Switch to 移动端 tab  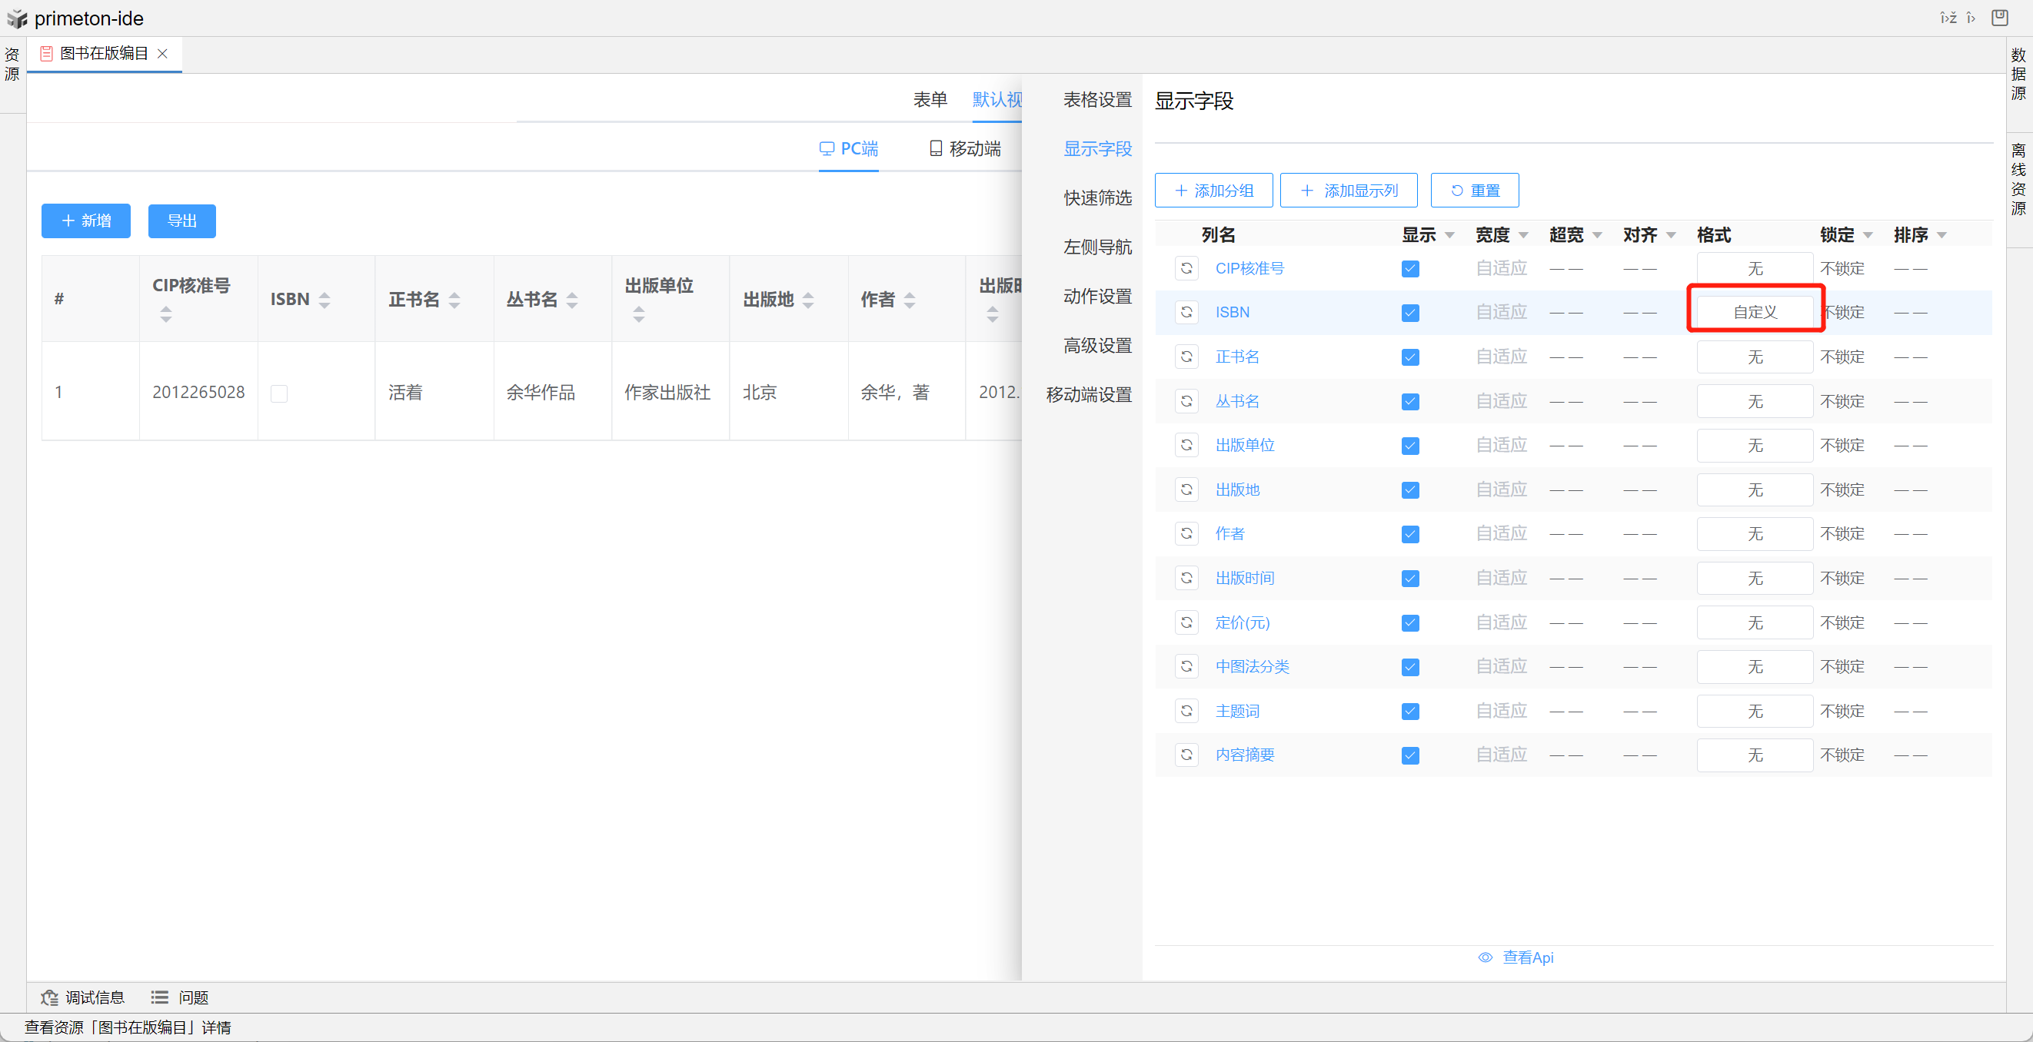tap(965, 148)
